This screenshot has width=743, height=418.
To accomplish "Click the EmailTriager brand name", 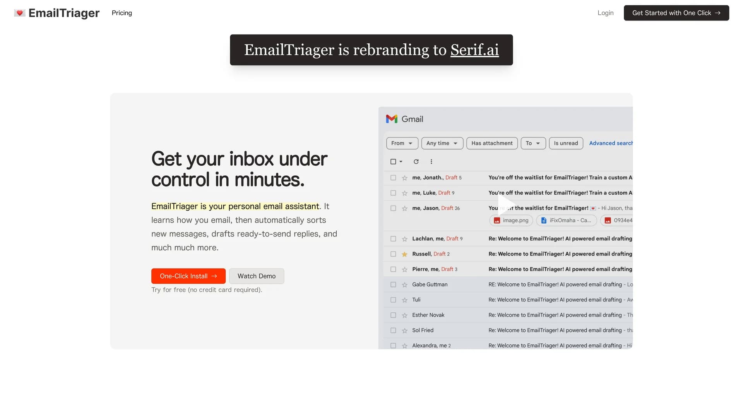I will 64,13.
